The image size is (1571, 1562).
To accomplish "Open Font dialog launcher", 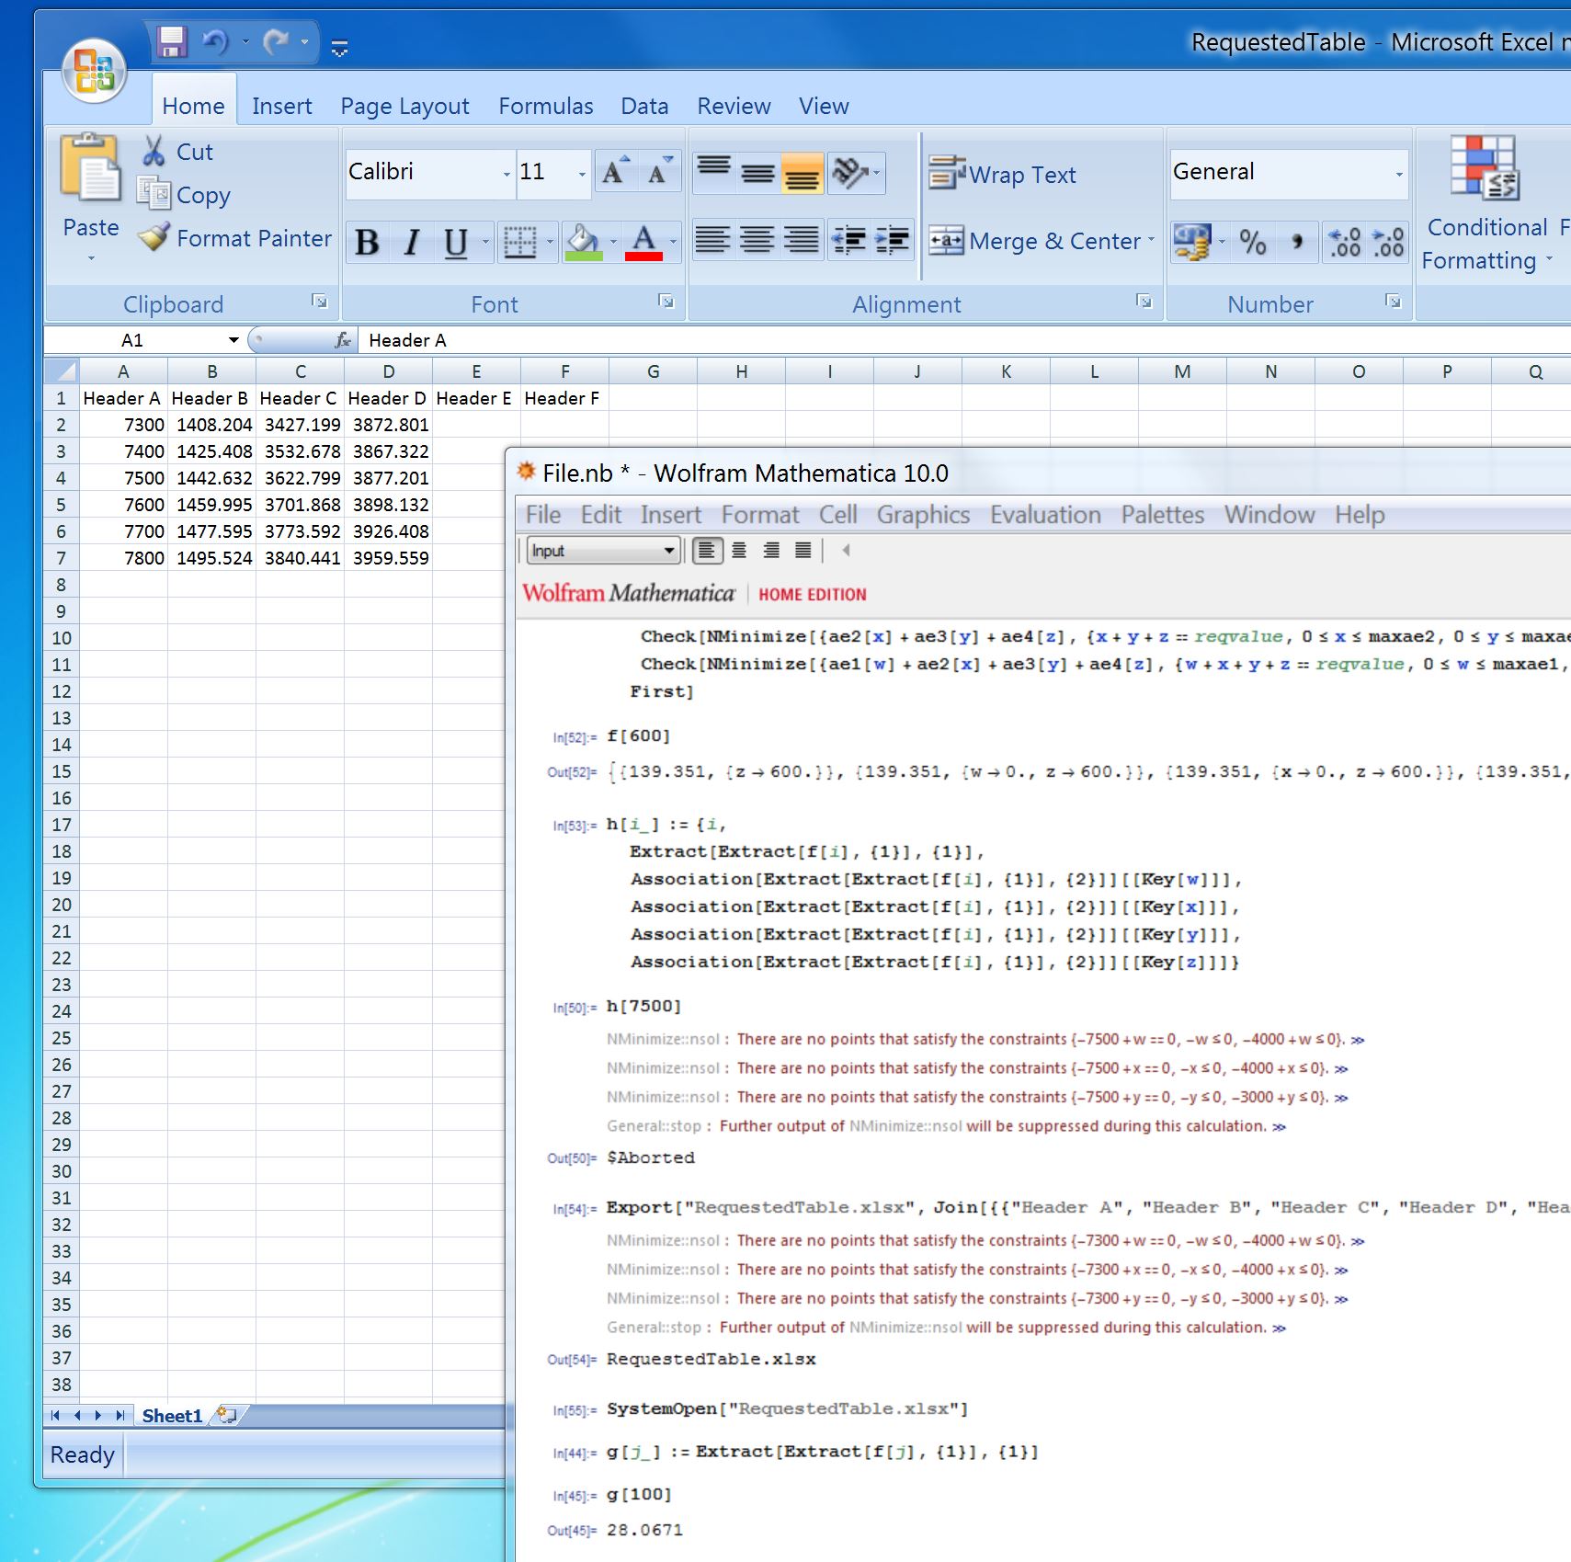I will (666, 301).
